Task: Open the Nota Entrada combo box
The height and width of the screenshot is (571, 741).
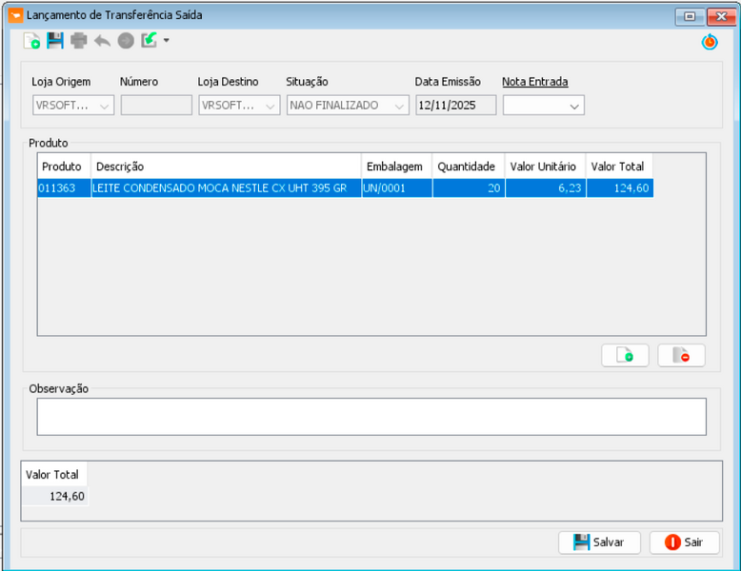Action: click(x=544, y=106)
